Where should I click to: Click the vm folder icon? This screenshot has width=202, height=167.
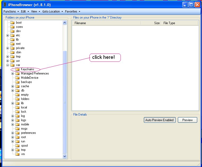[18, 154]
